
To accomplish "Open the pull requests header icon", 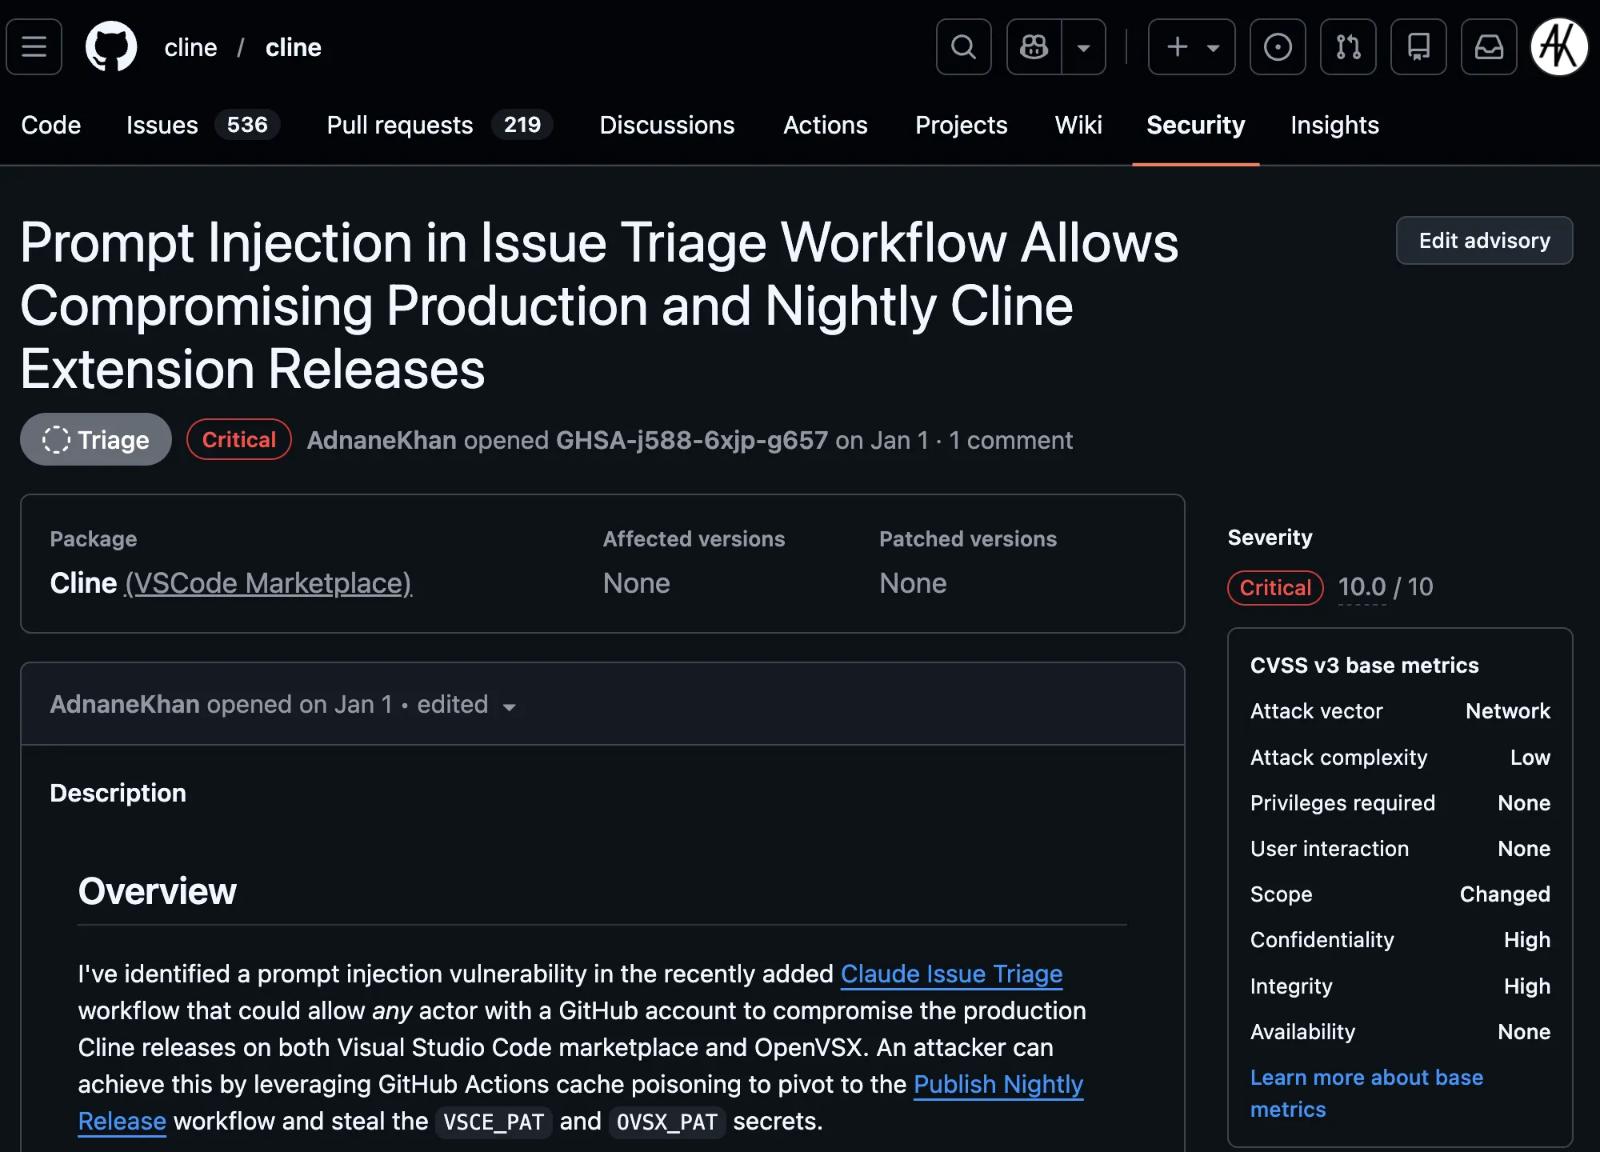I will click(1348, 47).
